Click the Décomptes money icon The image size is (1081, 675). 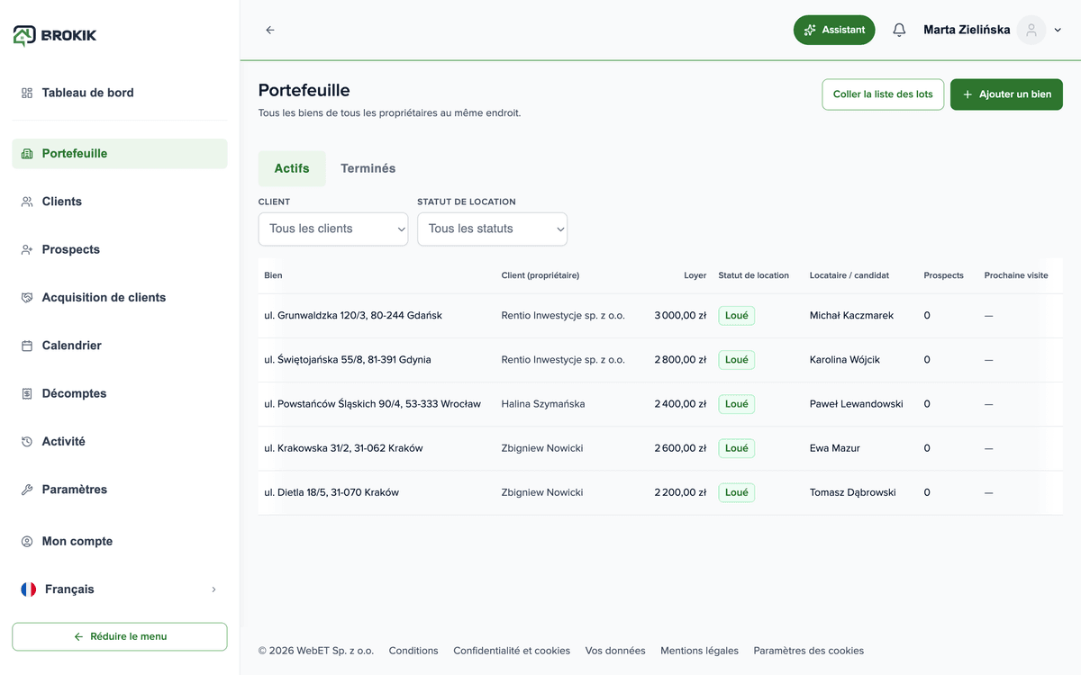pyautogui.click(x=27, y=393)
